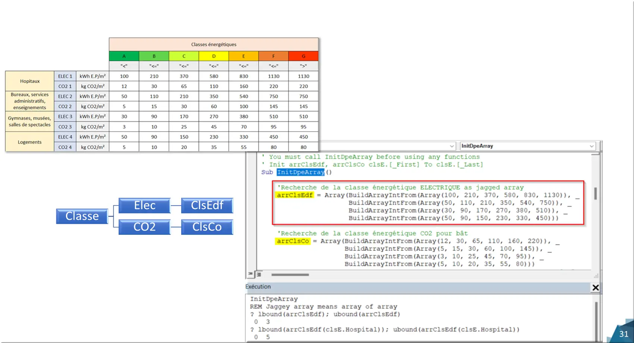Select the Gymnases, musées, salles de spectacles label
Image resolution: width=634 pixels, height=343 pixels.
click(x=30, y=121)
